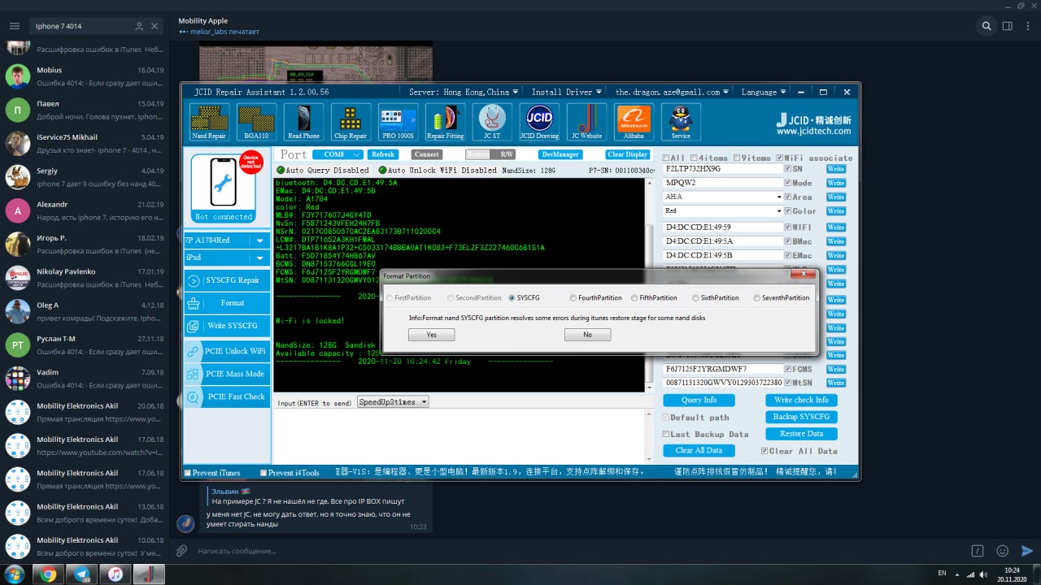Expand the iPxd dropdown

(259, 258)
